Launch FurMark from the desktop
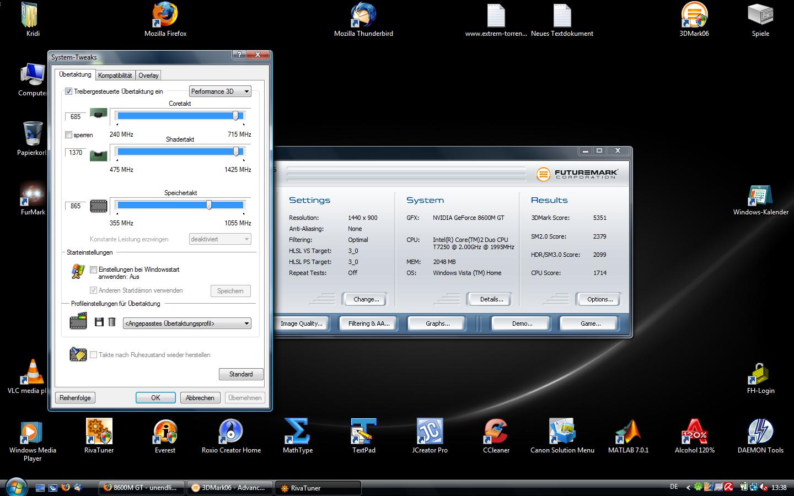 click(x=33, y=198)
